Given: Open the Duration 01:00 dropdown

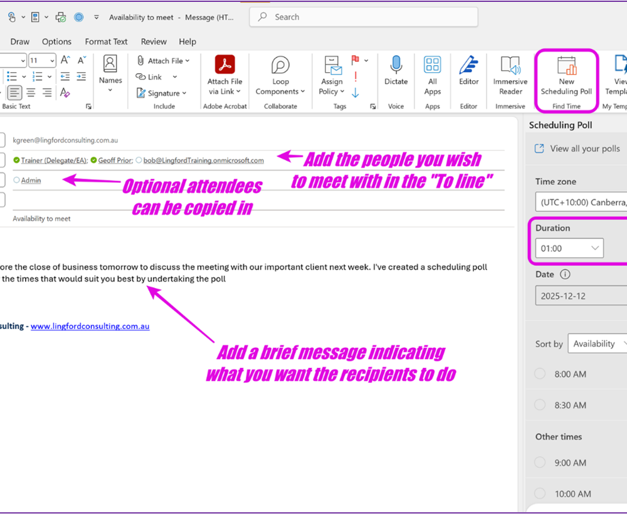Looking at the screenshot, I should pyautogui.click(x=569, y=248).
